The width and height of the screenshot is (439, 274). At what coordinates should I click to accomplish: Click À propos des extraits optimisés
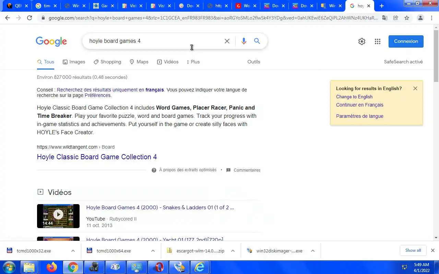(x=188, y=170)
